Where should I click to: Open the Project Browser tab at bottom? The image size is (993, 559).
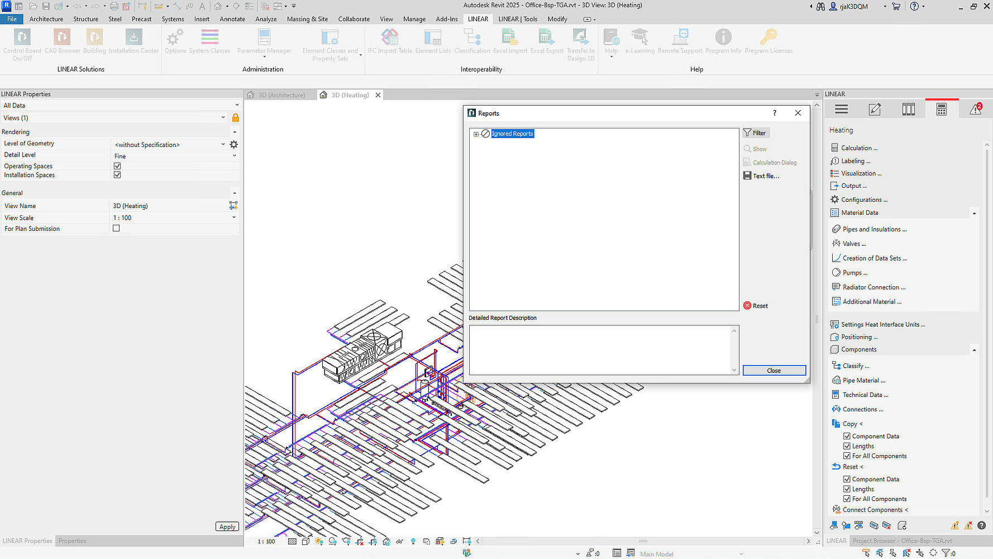tap(903, 541)
